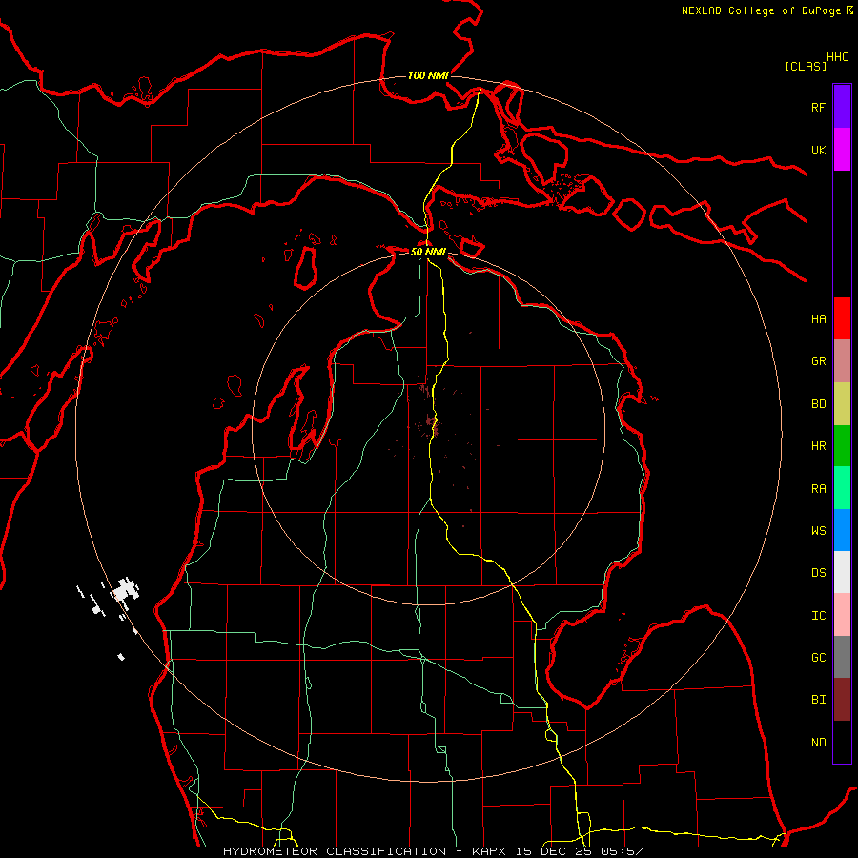Click the HR legend label
The height and width of the screenshot is (858, 858).
818,446
